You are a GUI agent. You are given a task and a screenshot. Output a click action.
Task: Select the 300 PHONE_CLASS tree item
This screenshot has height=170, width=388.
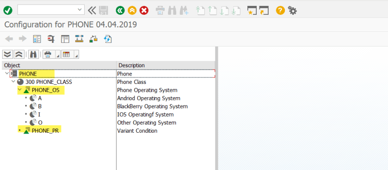[49, 82]
